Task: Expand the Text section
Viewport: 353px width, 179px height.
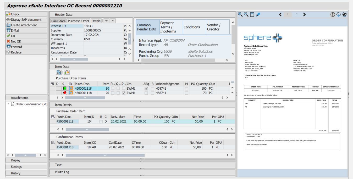Action: pyautogui.click(x=58, y=165)
